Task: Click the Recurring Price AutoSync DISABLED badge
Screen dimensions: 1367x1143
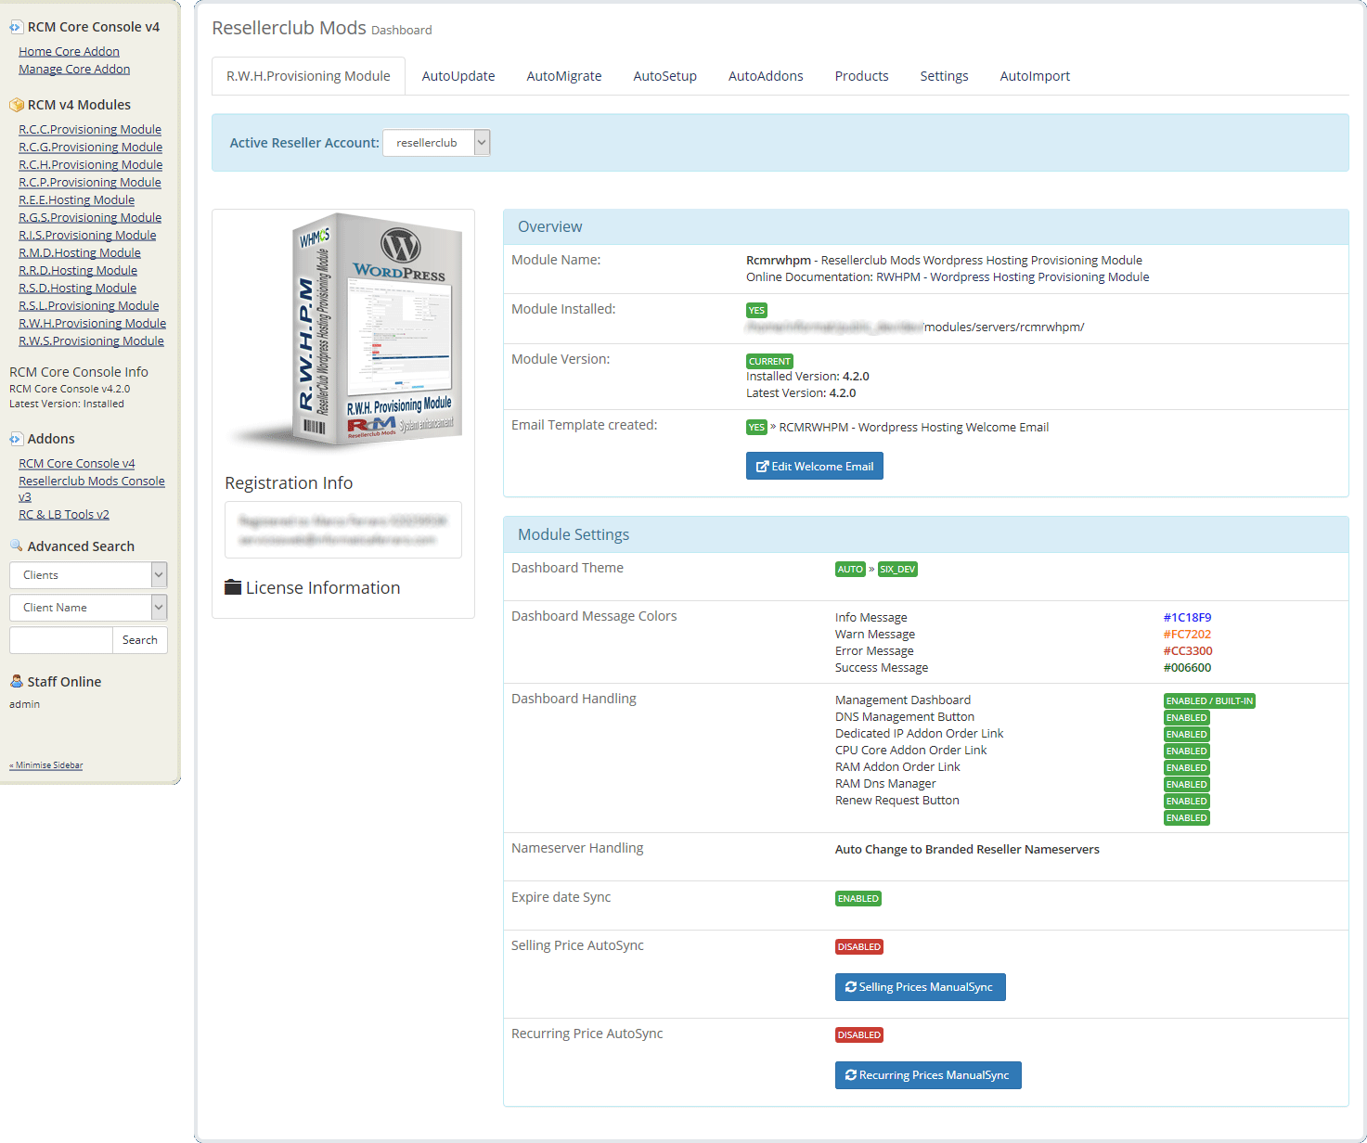Action: [x=859, y=1035]
